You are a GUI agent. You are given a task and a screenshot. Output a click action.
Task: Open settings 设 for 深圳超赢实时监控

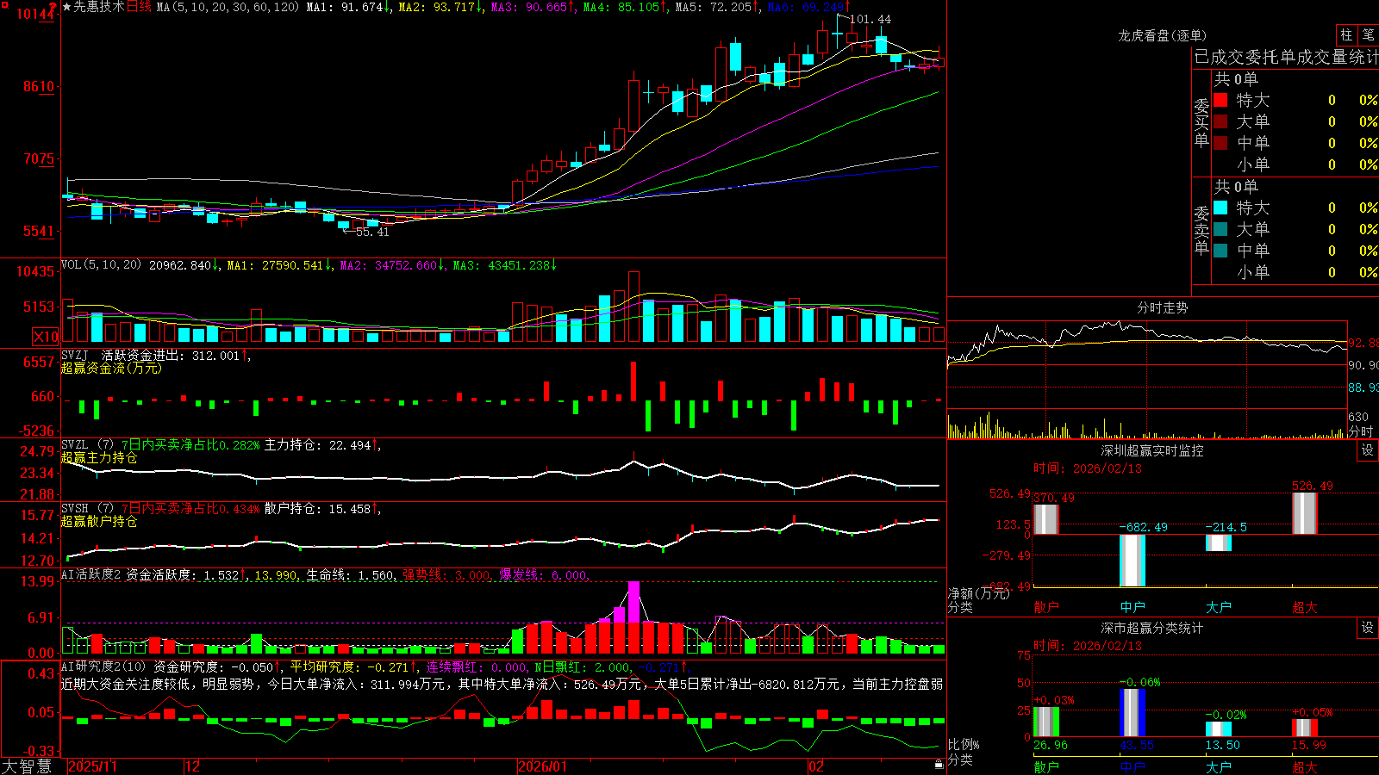[1367, 450]
